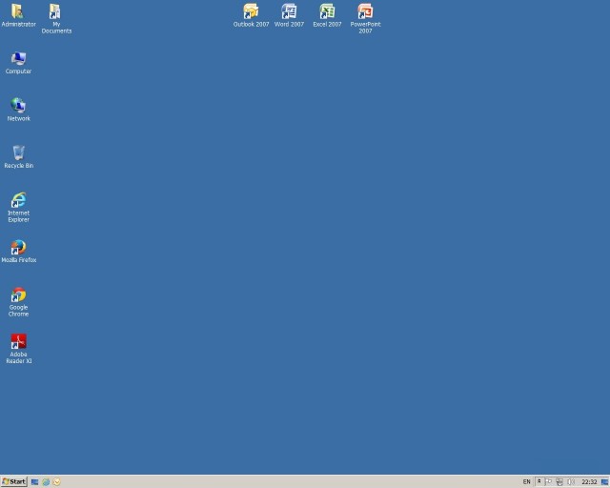Click the PowerPoint 2007 shortcut
Image resolution: width=610 pixels, height=488 pixels.
coord(365,18)
